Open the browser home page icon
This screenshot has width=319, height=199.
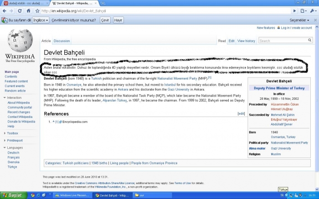(28, 11)
